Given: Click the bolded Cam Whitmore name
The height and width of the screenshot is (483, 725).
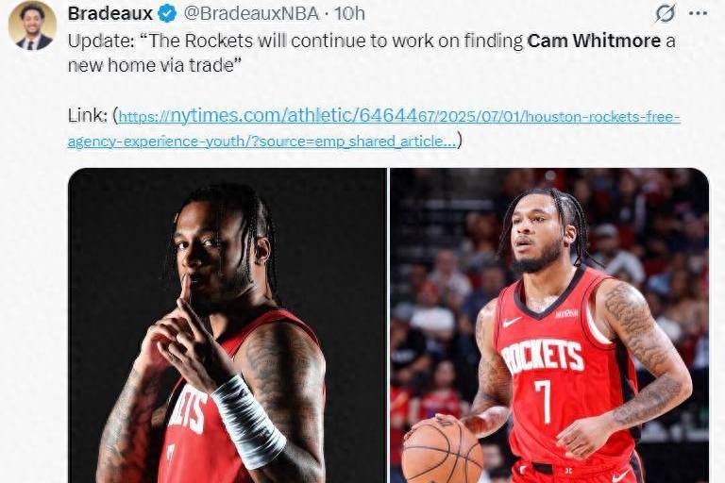Looking at the screenshot, I should click(594, 41).
